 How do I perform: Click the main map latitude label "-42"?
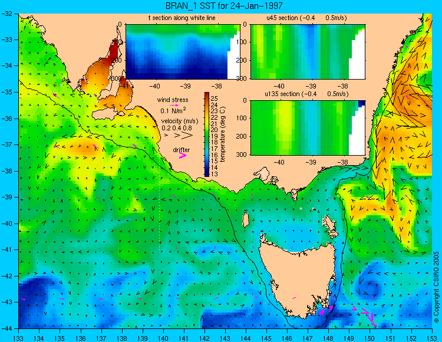tap(7, 276)
